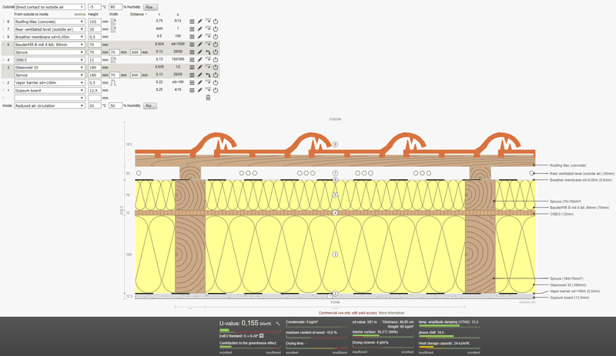Click the Distance column header
Image resolution: width=616 pixels, height=356 pixels.
(x=137, y=14)
